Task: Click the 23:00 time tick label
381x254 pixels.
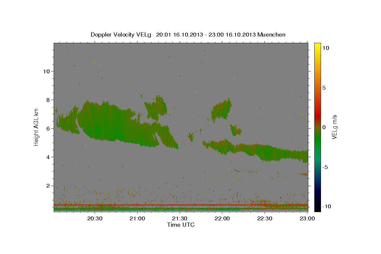Action: (x=307, y=219)
